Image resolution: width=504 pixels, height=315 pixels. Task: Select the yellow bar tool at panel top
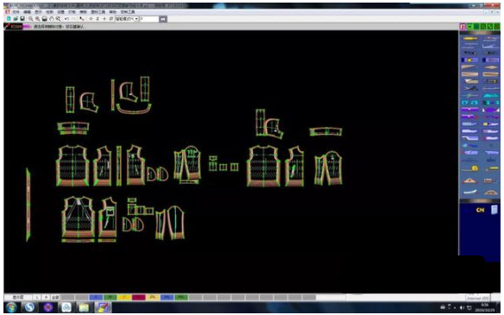click(x=470, y=39)
